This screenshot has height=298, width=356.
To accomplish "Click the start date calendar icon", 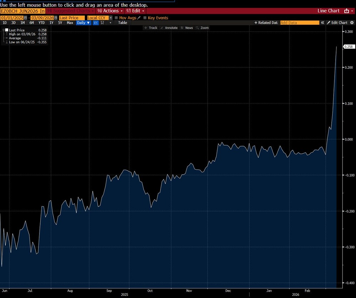I will [25, 18].
